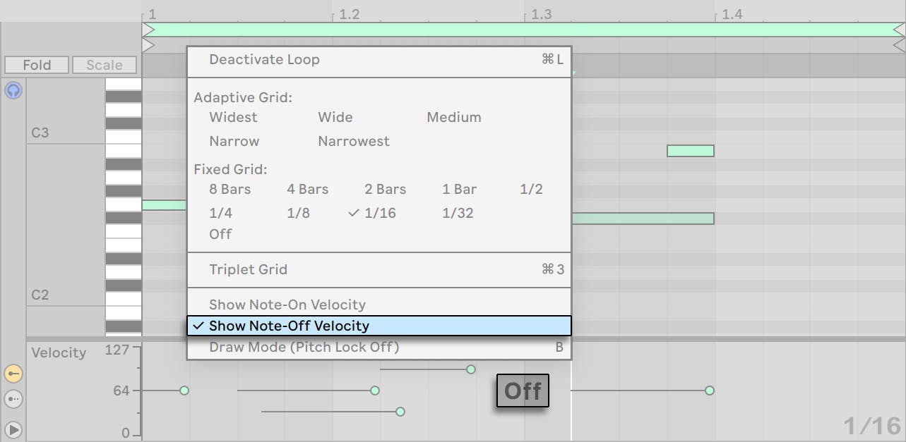Click the playback triangle icon beside the velocity lane
This screenshot has height=442, width=906.
click(13, 429)
